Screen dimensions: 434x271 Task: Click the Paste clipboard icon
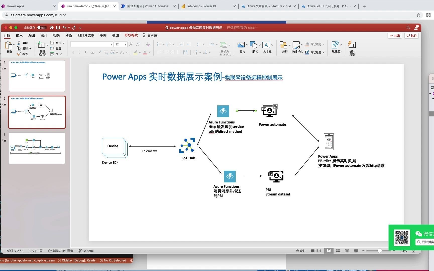[x=8, y=45]
